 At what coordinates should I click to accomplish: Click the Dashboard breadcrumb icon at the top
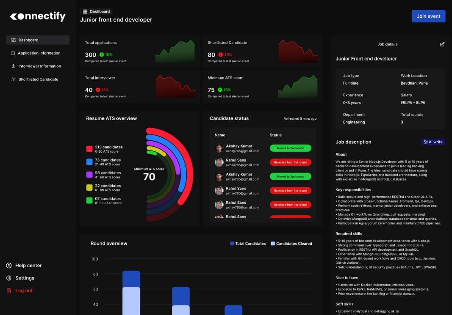85,11
